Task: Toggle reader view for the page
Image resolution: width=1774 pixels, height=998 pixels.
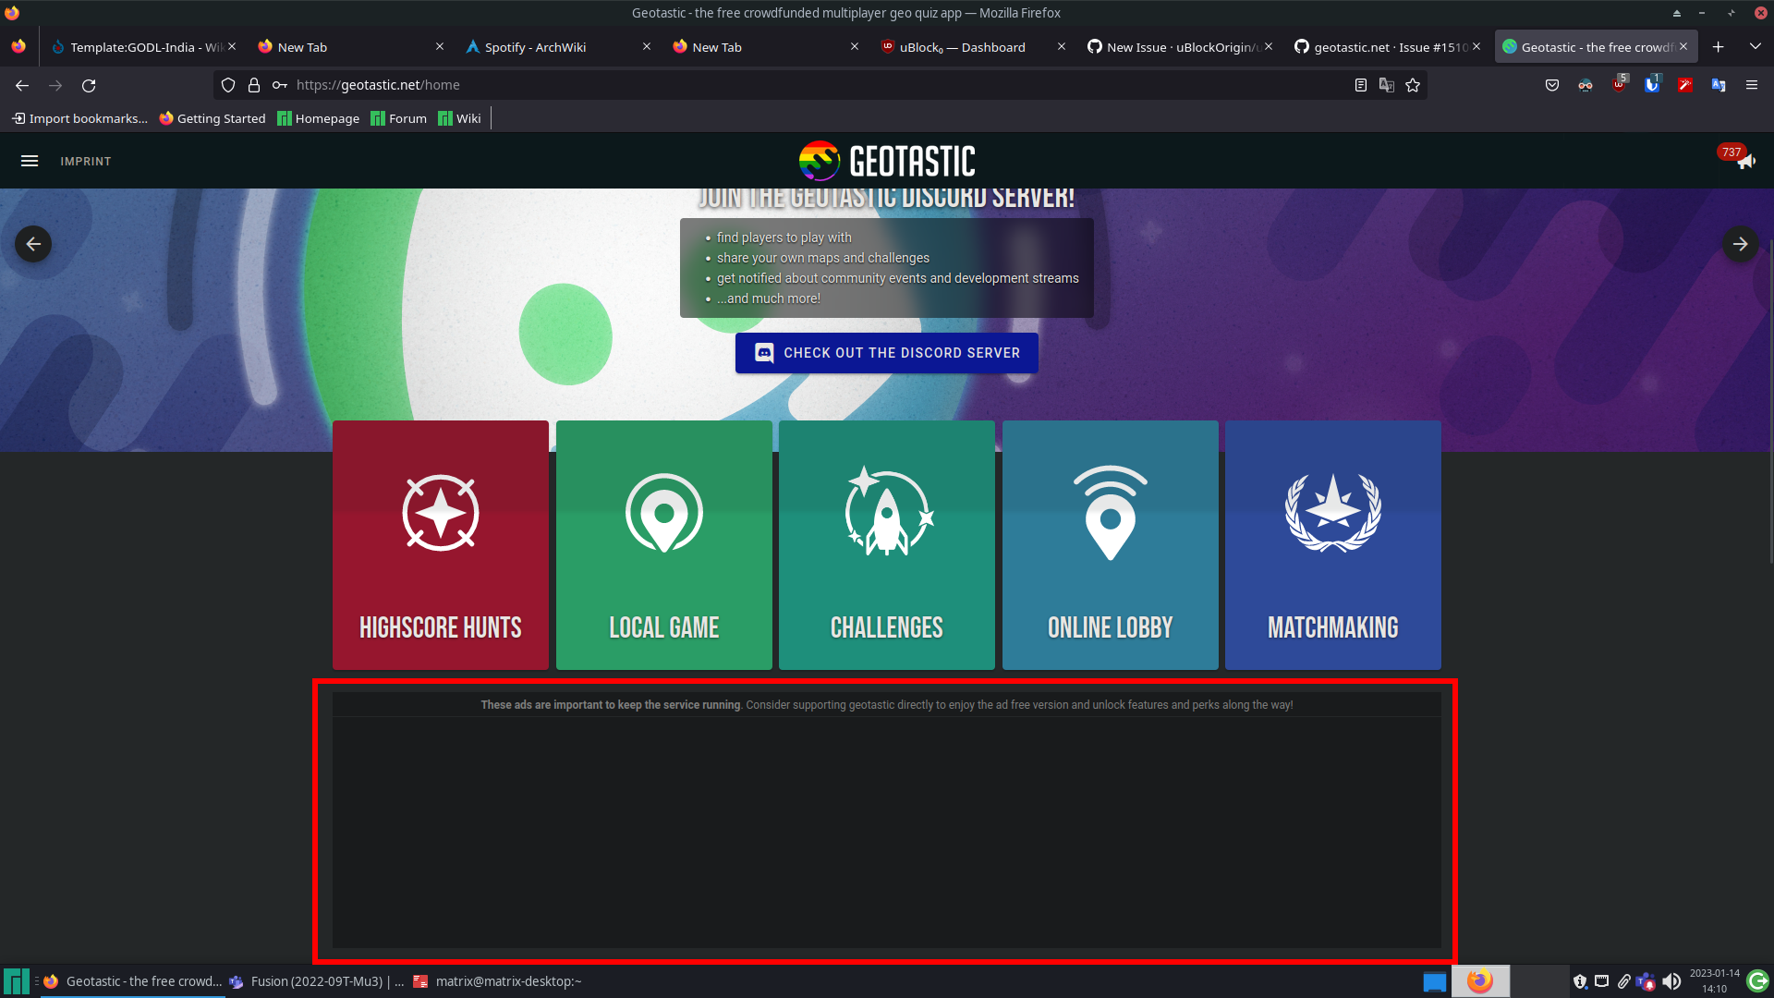Action: coord(1360,85)
